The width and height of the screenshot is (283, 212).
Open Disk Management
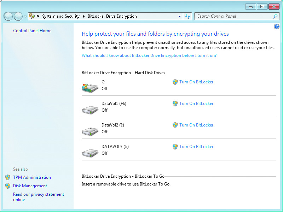(x=30, y=186)
